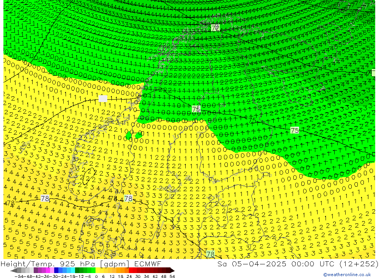The width and height of the screenshot is (379, 278).
Task: Click the dark brown right arrow end of the color scale
Action: click(x=172, y=270)
